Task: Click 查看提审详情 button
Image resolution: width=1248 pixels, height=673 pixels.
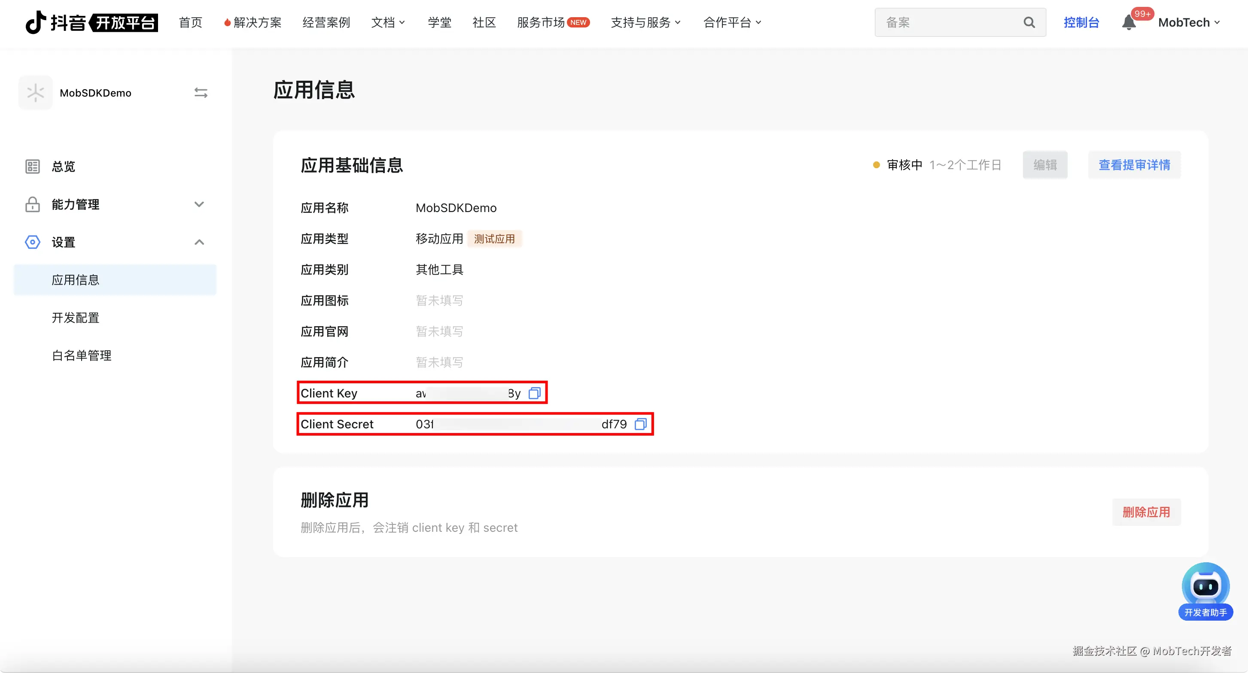Action: point(1134,165)
